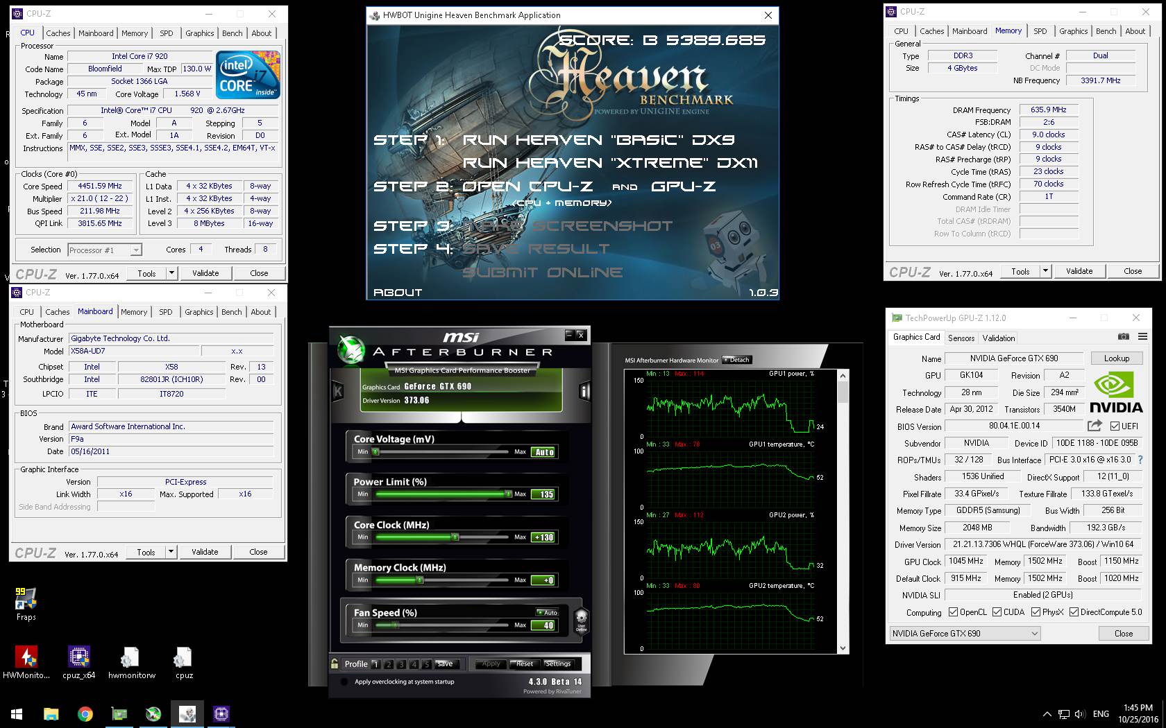Click the Power Limit slider handle
The image size is (1166, 728).
(x=508, y=494)
